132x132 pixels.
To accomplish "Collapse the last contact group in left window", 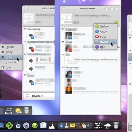I will coord(25,75).
